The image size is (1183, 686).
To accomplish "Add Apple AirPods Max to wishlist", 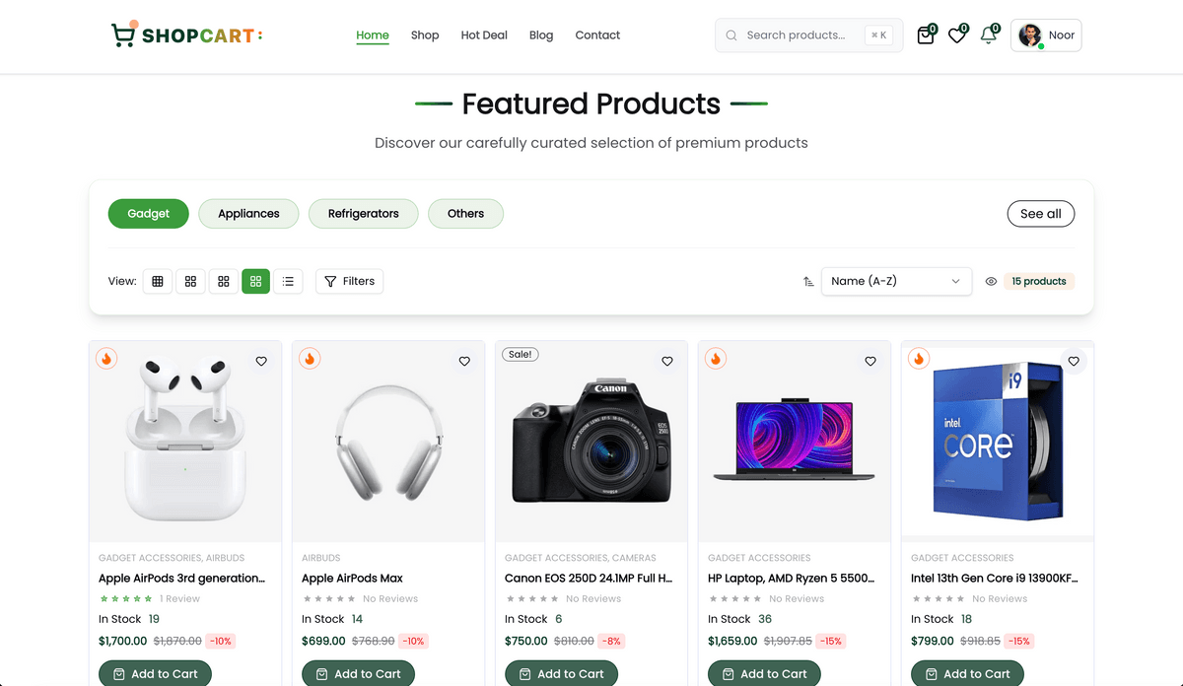I will [x=464, y=362].
